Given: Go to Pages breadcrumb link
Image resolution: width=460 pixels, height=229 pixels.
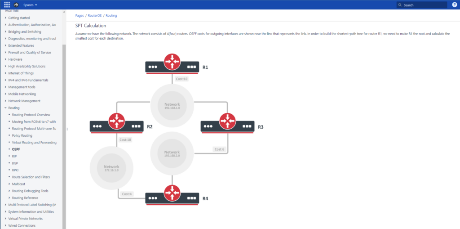Looking at the screenshot, I should point(80,16).
